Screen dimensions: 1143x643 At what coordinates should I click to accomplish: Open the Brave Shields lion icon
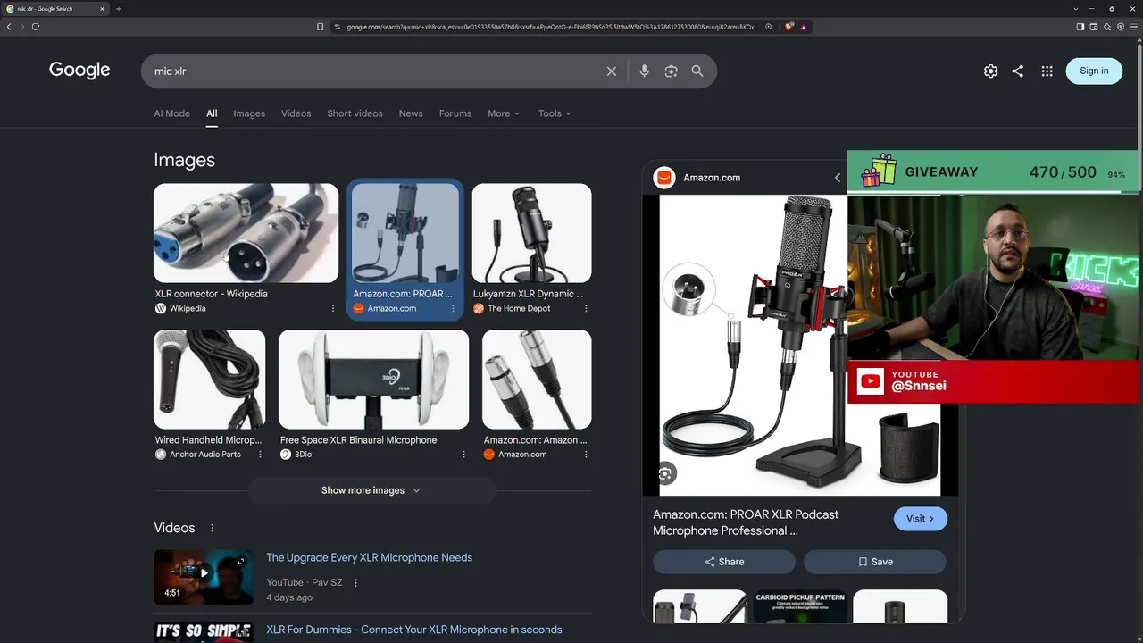pyautogui.click(x=789, y=27)
